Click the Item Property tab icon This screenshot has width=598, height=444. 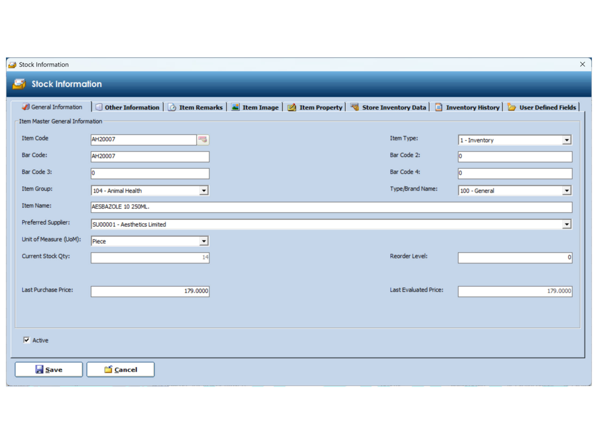[x=291, y=107]
